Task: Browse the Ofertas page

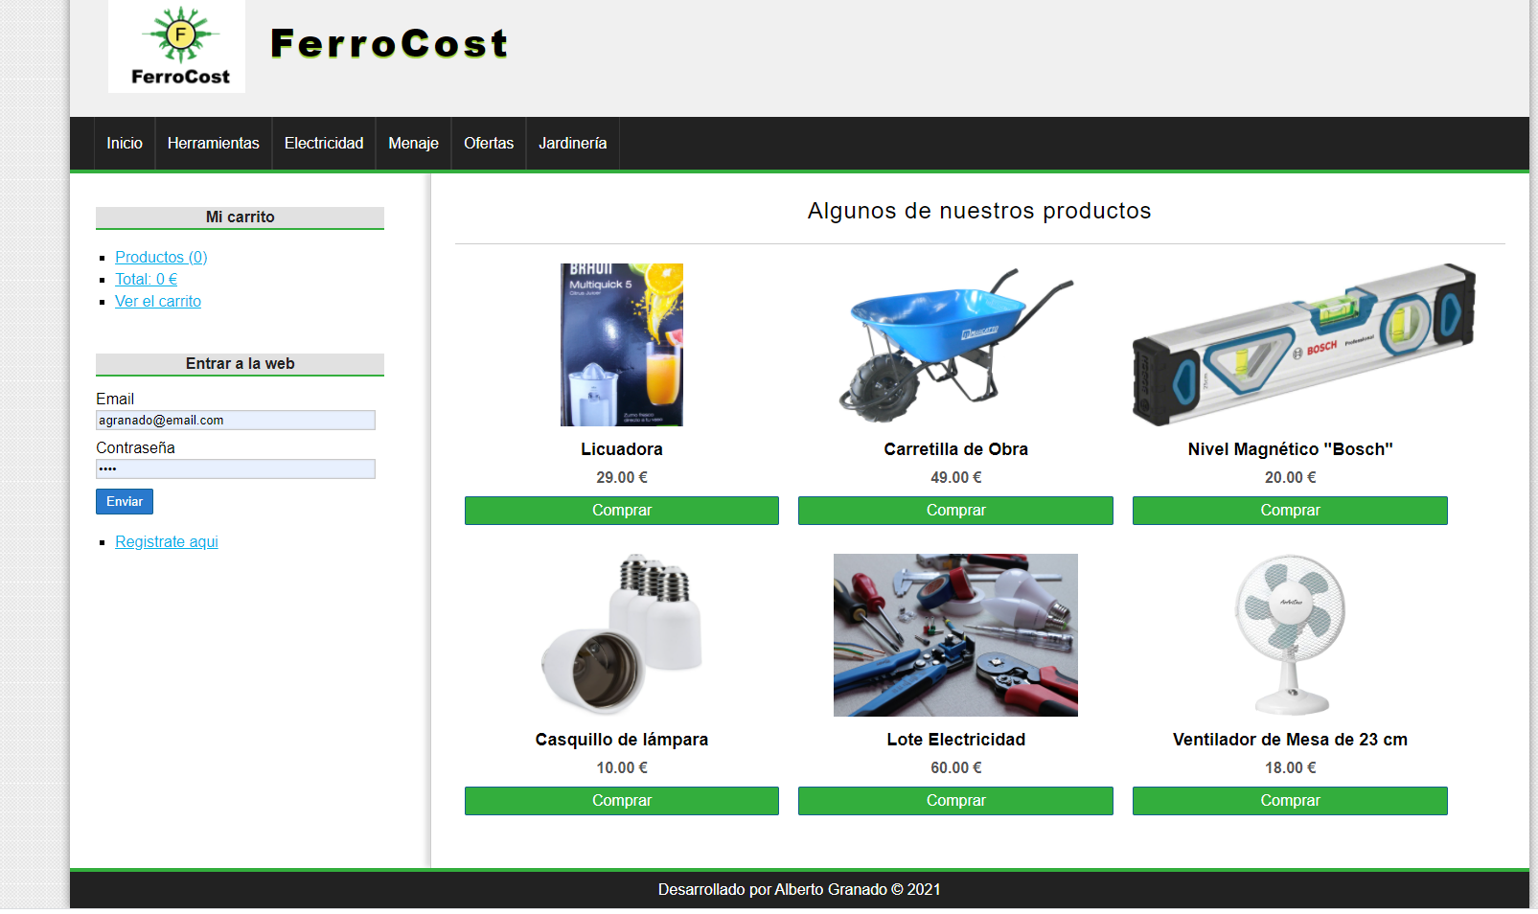Action: pos(489,143)
